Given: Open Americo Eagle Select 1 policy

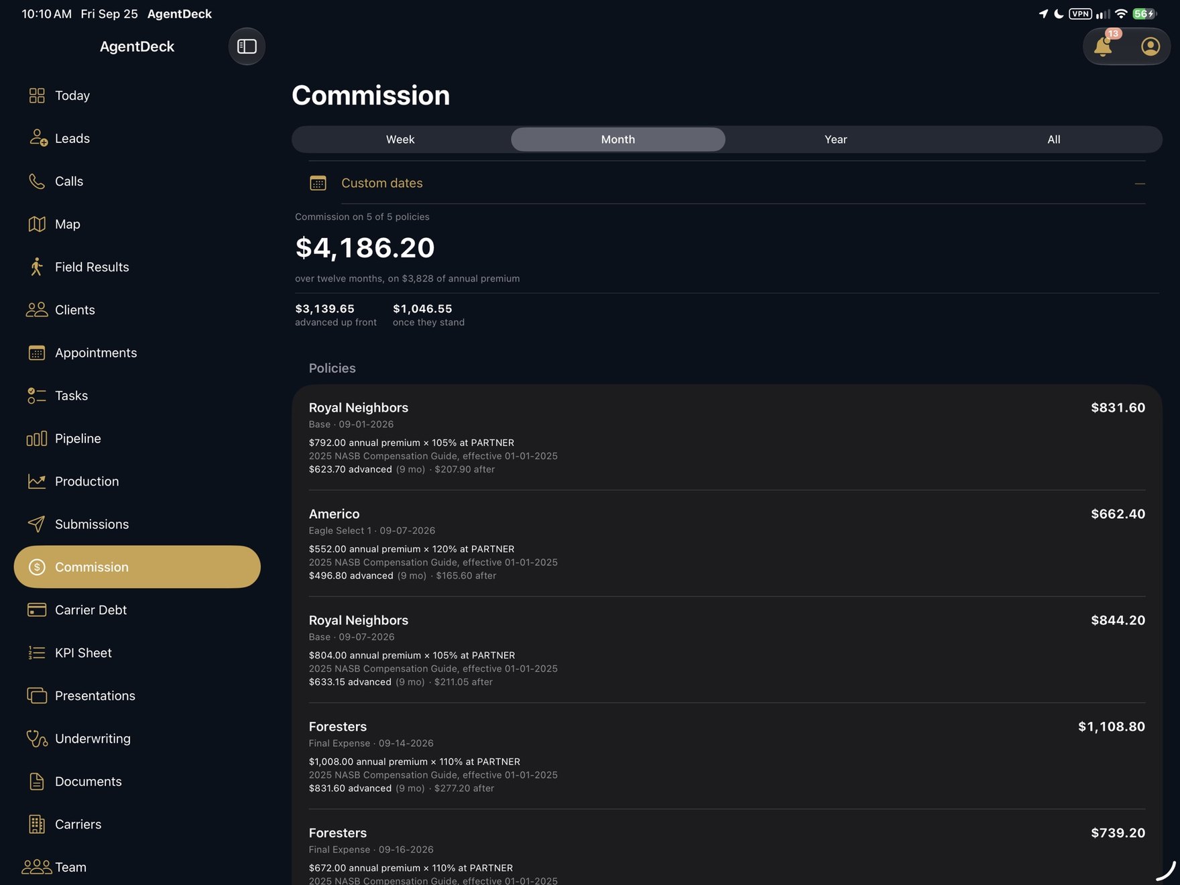Looking at the screenshot, I should click(727, 544).
